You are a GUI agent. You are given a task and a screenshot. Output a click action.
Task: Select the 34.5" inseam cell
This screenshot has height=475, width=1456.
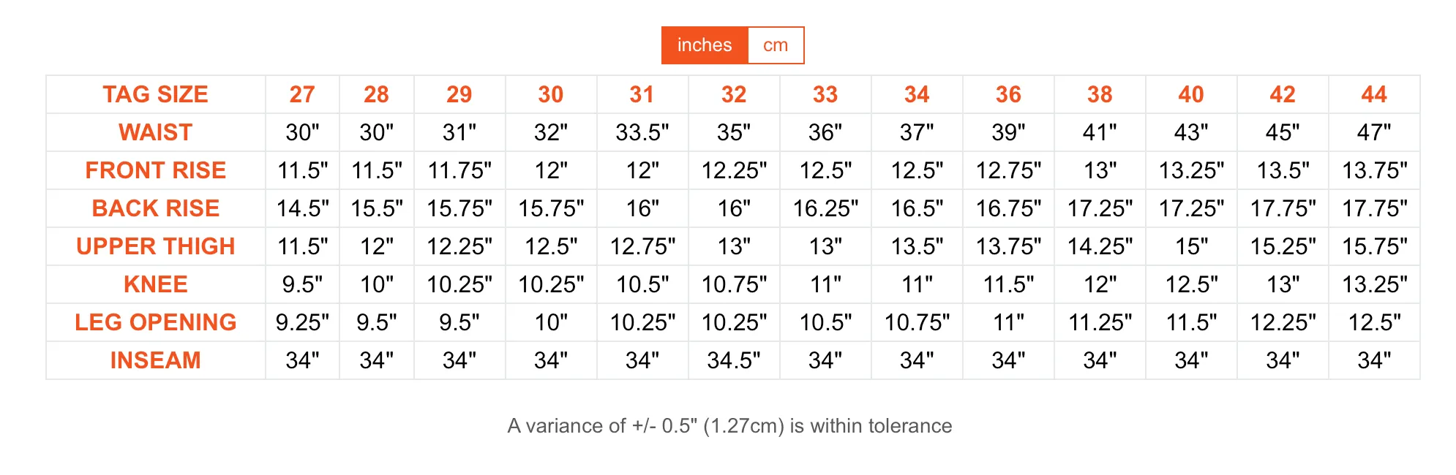[x=734, y=360]
